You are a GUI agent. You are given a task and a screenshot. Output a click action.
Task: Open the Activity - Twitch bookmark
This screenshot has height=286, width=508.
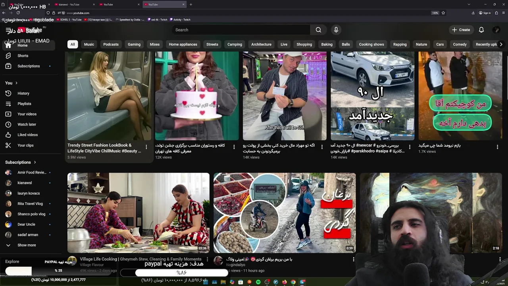(180, 19)
